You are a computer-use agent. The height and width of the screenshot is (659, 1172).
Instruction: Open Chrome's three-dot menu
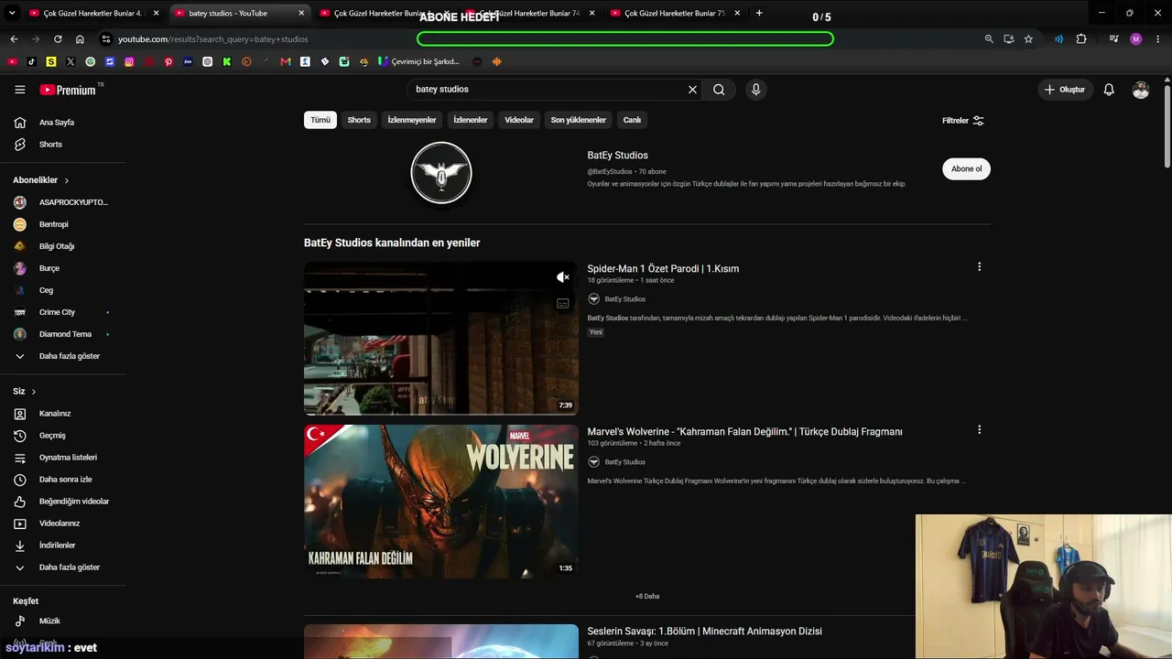pos(1157,39)
